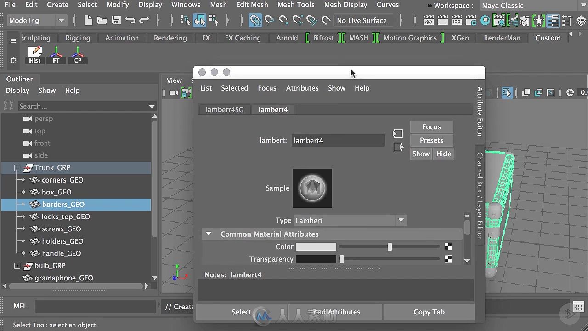588x331 pixels.
Task: Toggle Snap to projected center icon
Action: pyautogui.click(x=298, y=20)
